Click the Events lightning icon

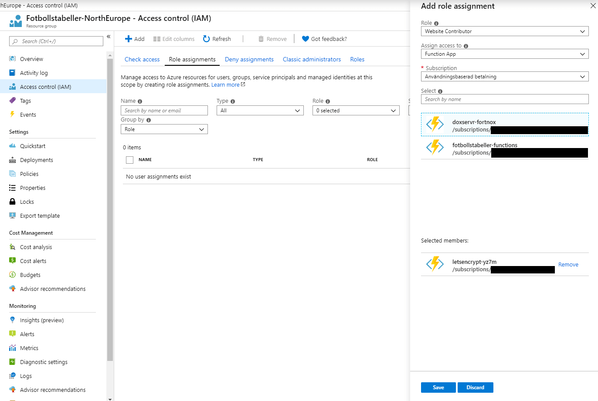click(13, 115)
